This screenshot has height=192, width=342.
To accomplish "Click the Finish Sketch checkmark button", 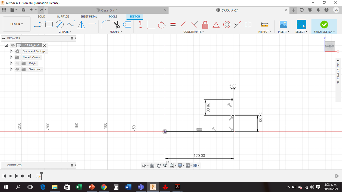I will pyautogui.click(x=324, y=24).
